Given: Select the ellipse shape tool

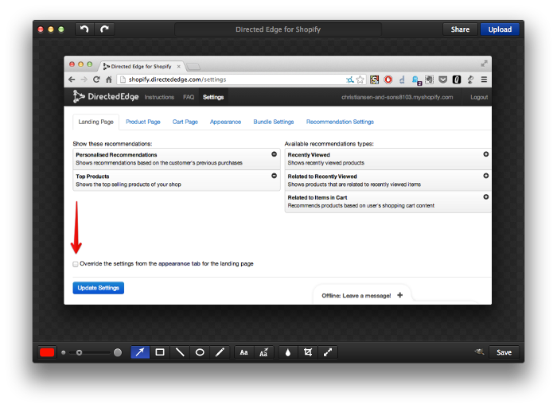Looking at the screenshot, I should pyautogui.click(x=200, y=352).
